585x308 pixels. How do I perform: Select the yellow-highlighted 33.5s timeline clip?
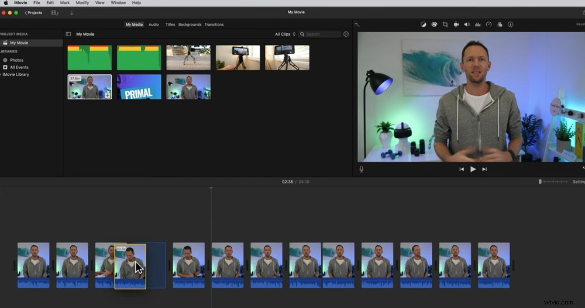pyautogui.click(x=130, y=267)
